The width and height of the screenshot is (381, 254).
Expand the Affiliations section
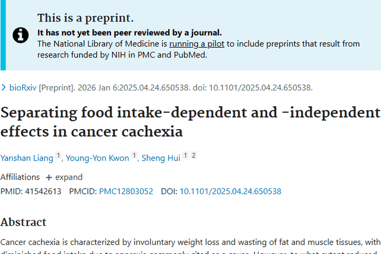tap(64, 177)
